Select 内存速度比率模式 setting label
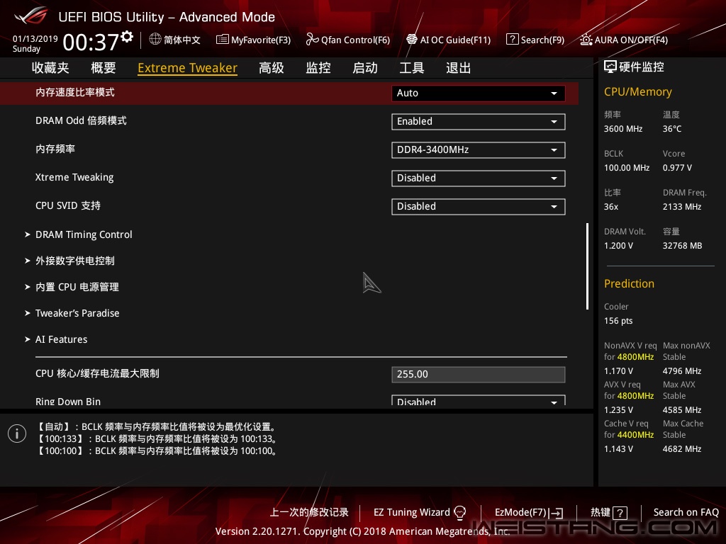726x544 pixels. (x=75, y=93)
